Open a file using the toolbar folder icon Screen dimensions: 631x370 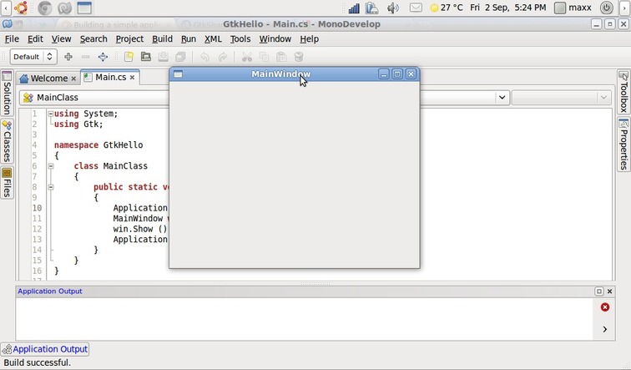tap(146, 57)
